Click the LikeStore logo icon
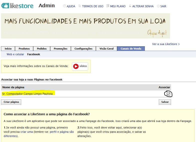This screenshot has width=196, height=142. [x=5, y=6]
